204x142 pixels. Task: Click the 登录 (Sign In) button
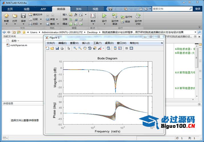198,9
